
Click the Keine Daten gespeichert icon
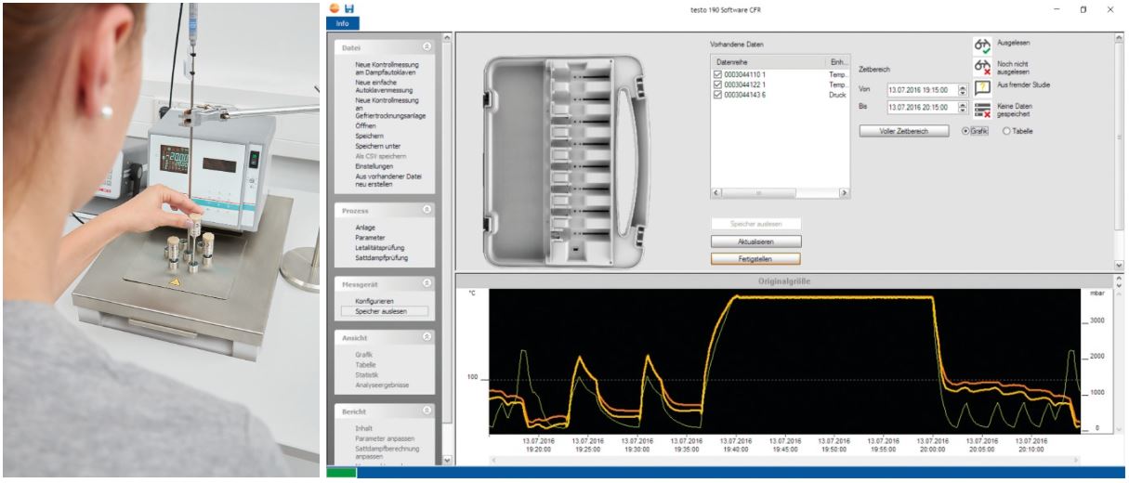point(982,110)
